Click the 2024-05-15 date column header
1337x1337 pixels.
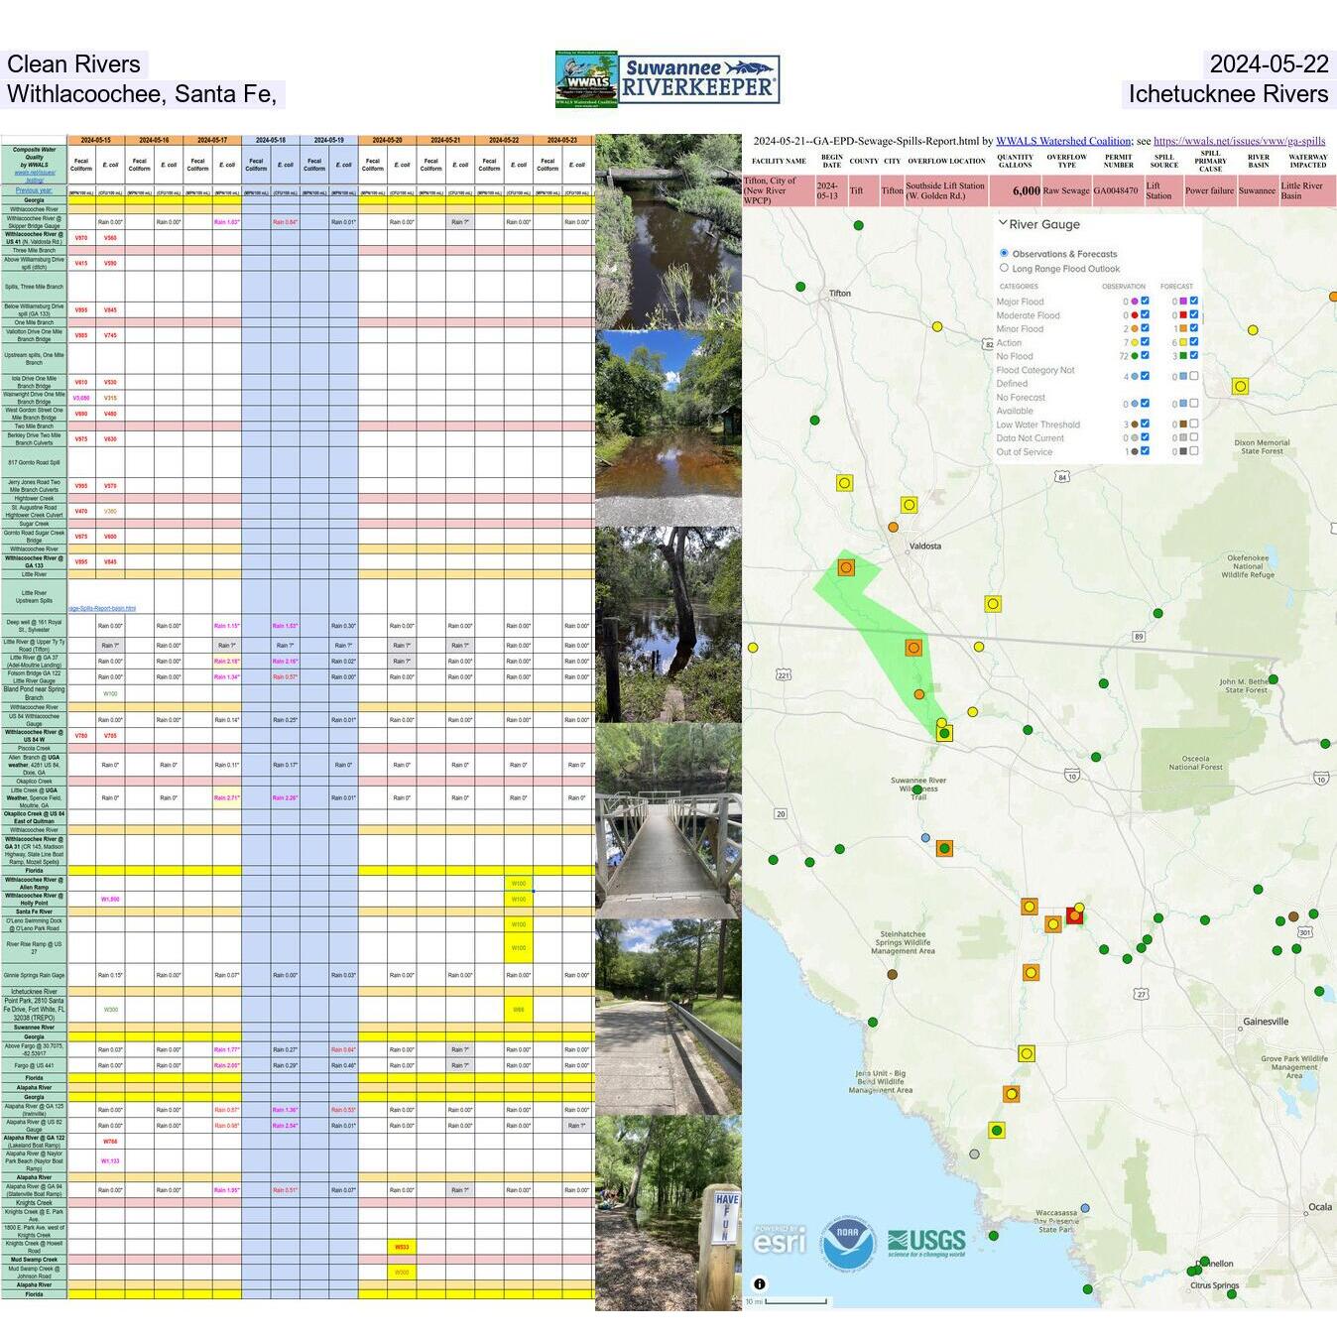tap(96, 140)
